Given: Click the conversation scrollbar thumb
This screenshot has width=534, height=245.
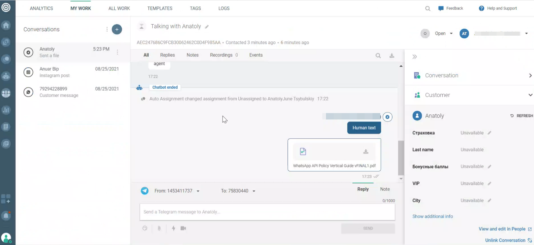Looking at the screenshot, I should [x=401, y=157].
